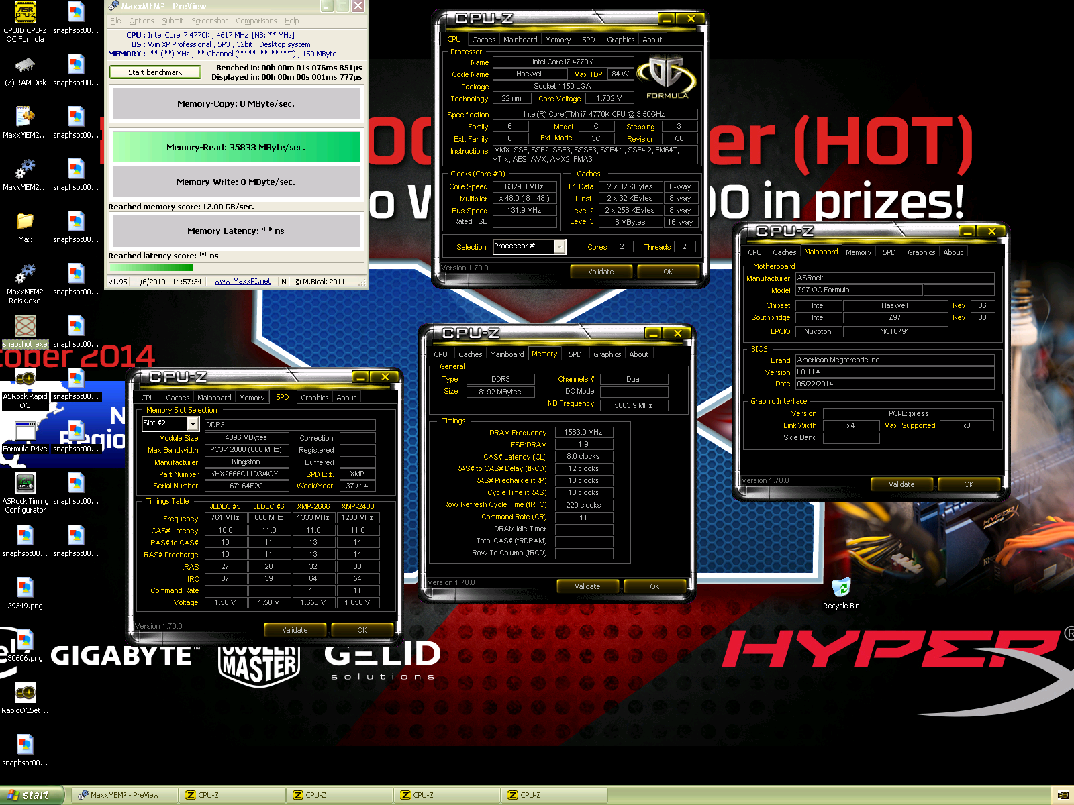Image resolution: width=1074 pixels, height=805 pixels.
Task: Click the DRAM Frequency 1583.0 MHz field
Action: [x=583, y=433]
